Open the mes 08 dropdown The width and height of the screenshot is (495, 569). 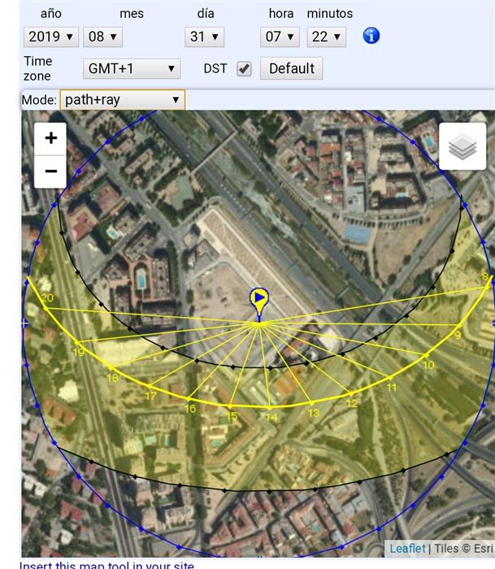coord(103,37)
